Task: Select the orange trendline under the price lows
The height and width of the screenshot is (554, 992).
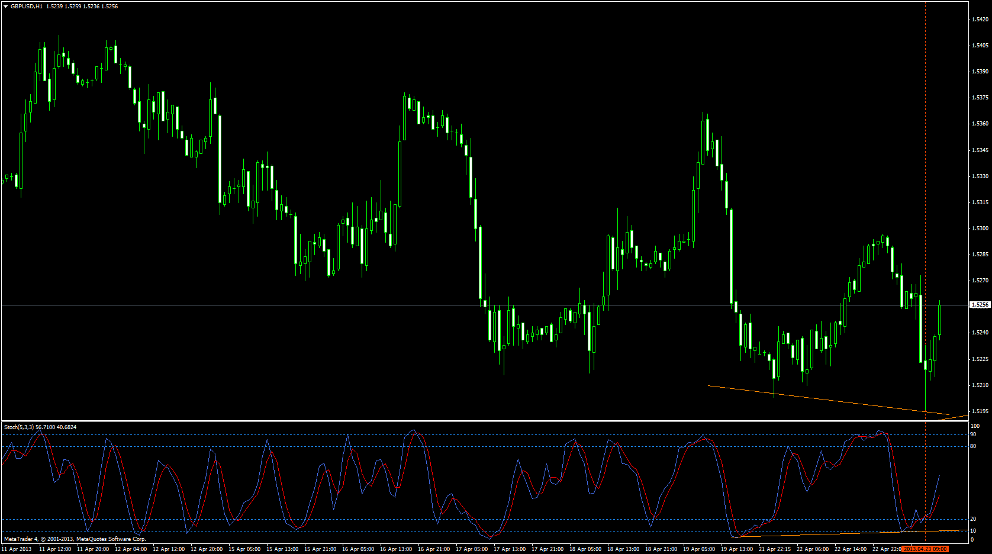Action: (829, 400)
